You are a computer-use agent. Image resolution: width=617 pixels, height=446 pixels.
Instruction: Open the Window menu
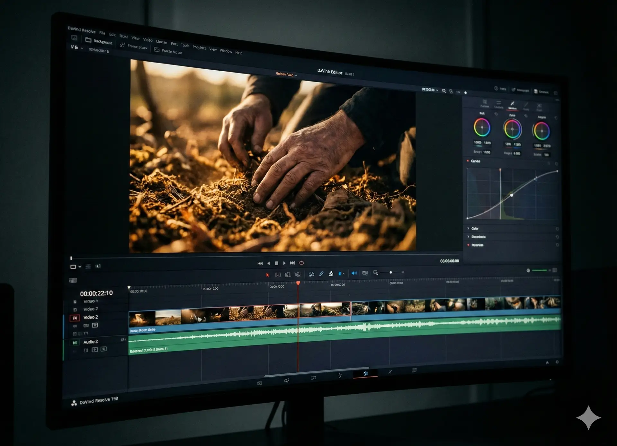point(226,51)
